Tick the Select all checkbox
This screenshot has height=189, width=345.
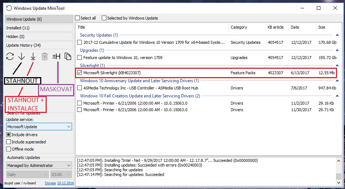(77, 18)
